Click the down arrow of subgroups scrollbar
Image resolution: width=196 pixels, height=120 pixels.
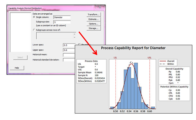coord(74,37)
